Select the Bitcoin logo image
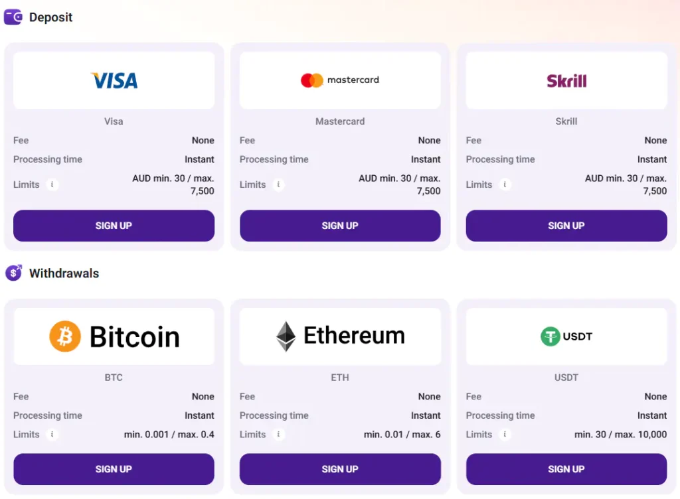680x499 pixels. pos(114,336)
